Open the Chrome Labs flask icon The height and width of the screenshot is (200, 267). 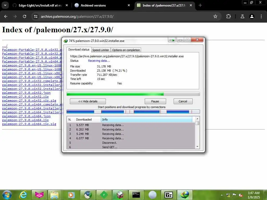[242, 16]
